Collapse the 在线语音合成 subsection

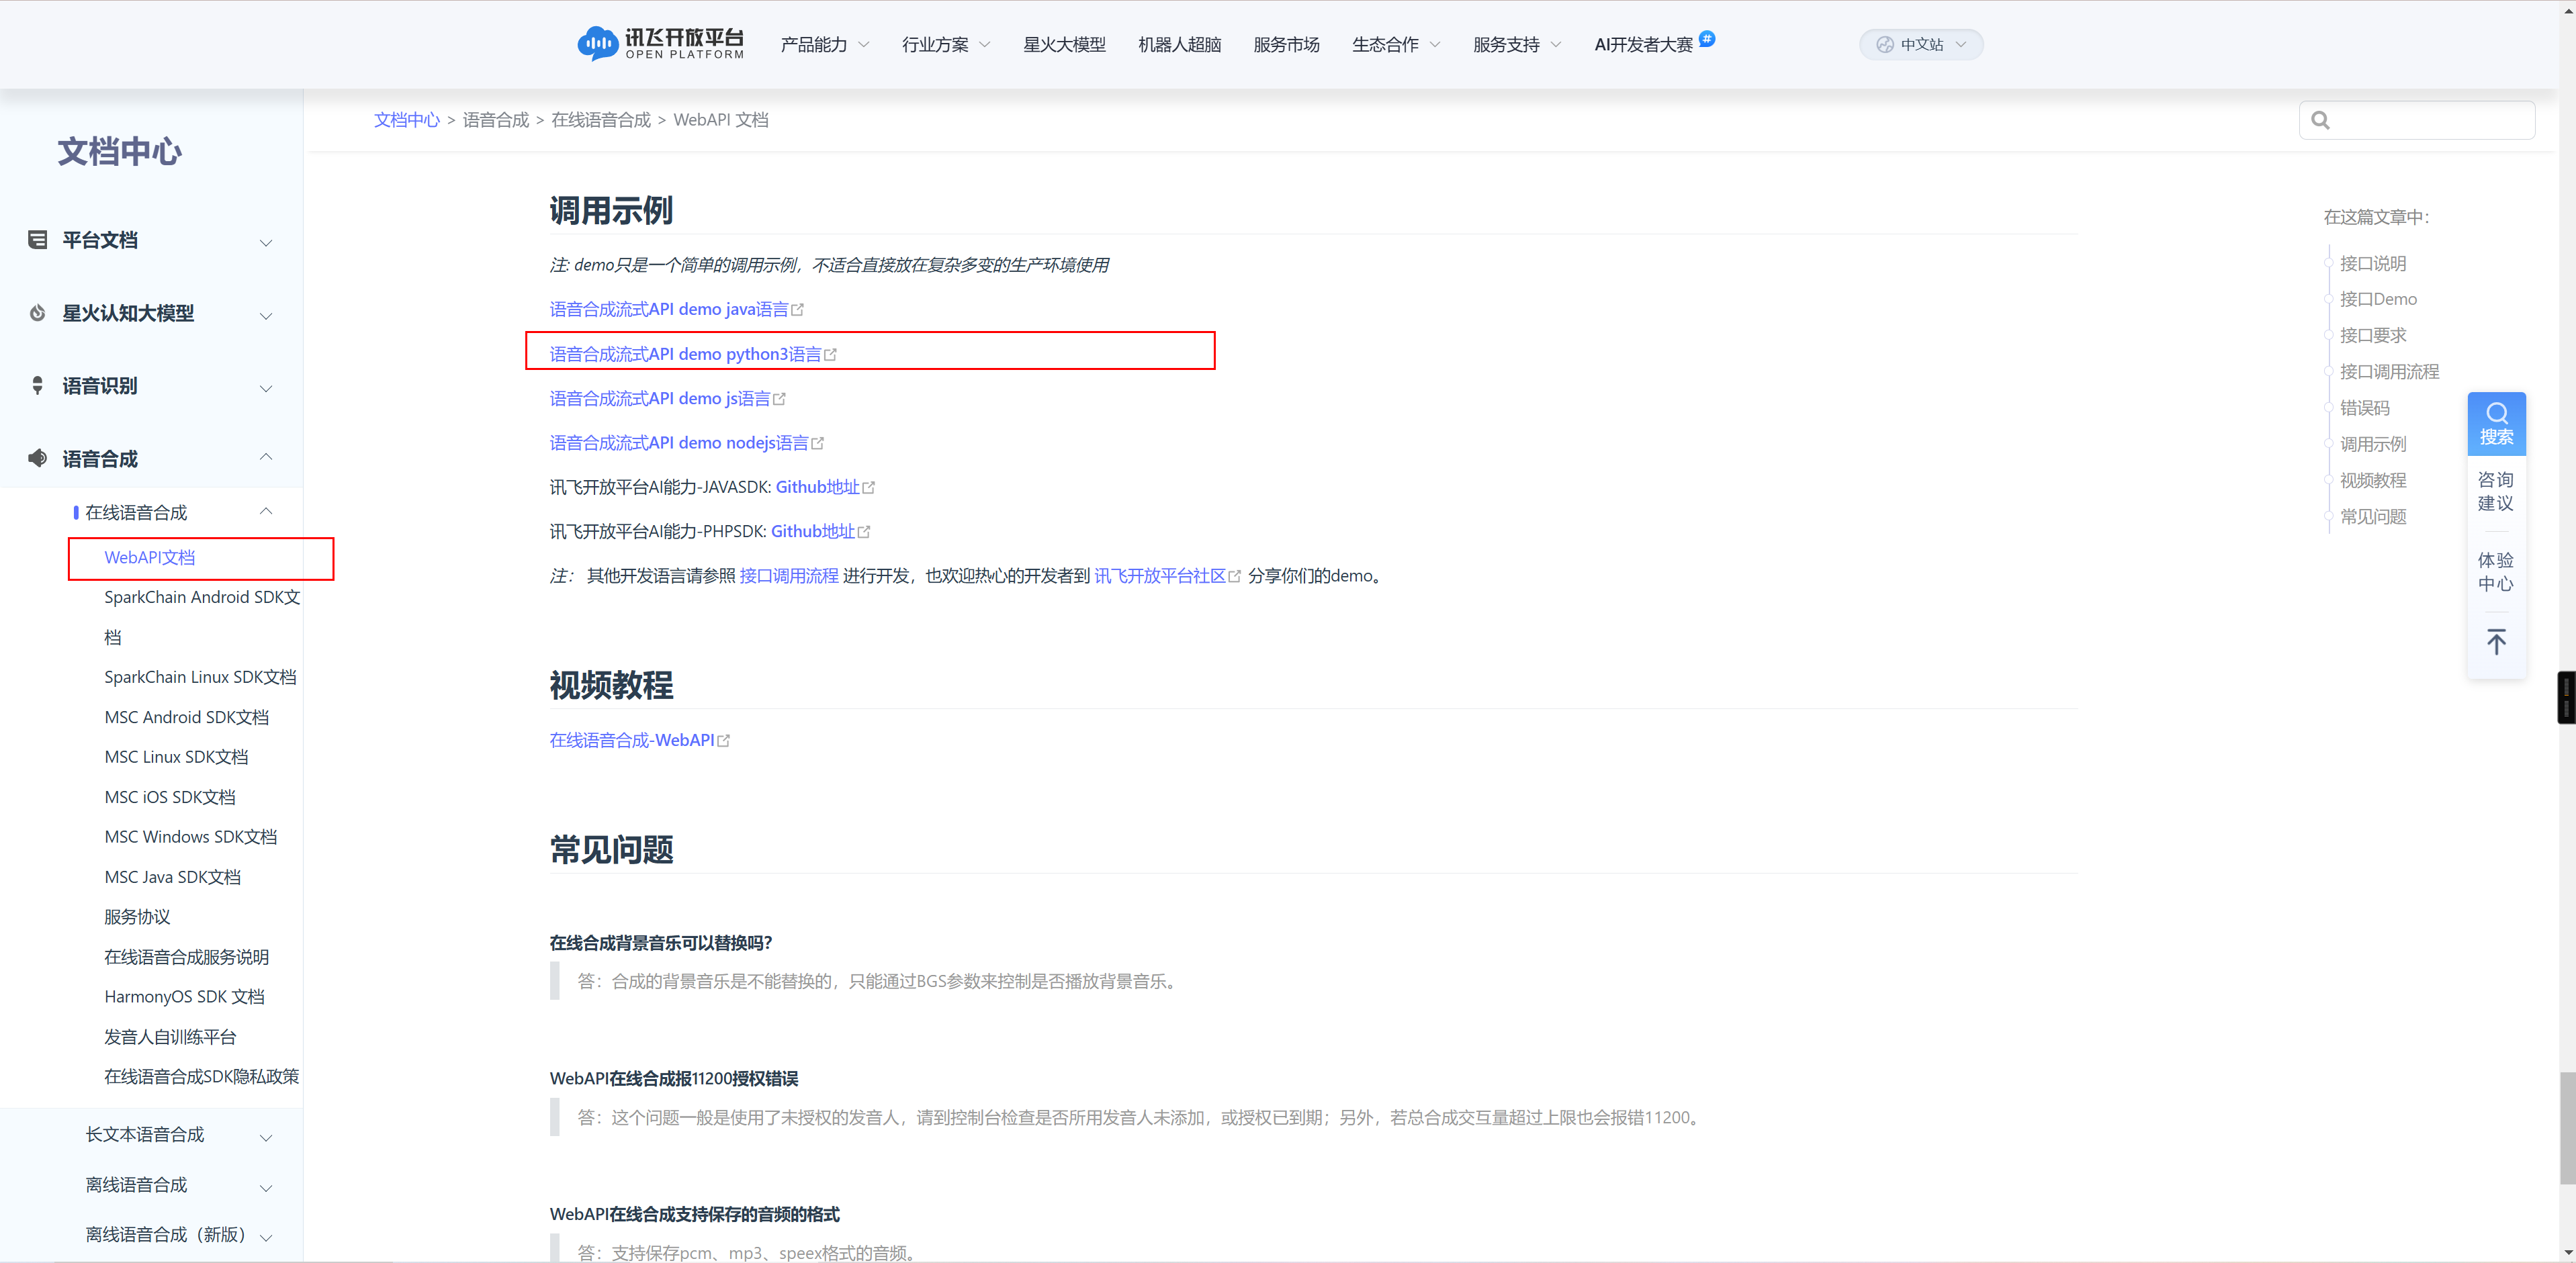click(x=266, y=511)
